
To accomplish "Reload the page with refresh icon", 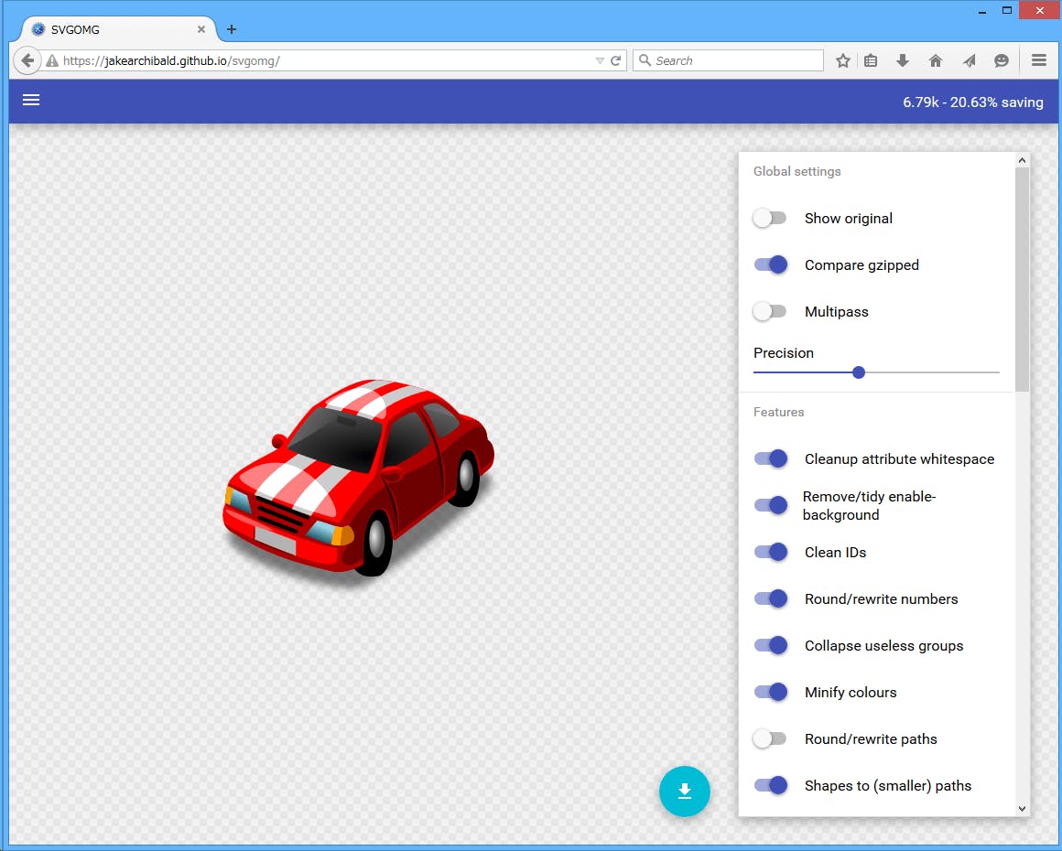I will tap(616, 60).
